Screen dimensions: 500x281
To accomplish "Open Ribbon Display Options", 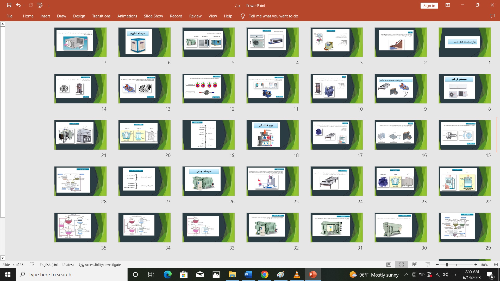I will click(x=448, y=5).
